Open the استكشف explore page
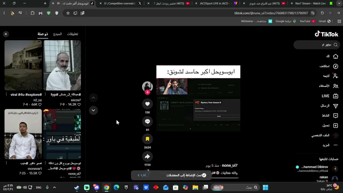The height and width of the screenshot is (193, 343). click(x=329, y=66)
